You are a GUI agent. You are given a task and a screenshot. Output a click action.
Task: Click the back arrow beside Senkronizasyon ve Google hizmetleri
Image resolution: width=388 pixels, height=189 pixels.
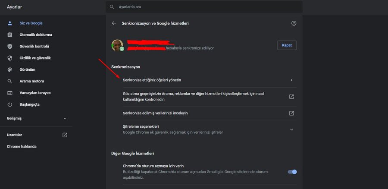point(114,23)
